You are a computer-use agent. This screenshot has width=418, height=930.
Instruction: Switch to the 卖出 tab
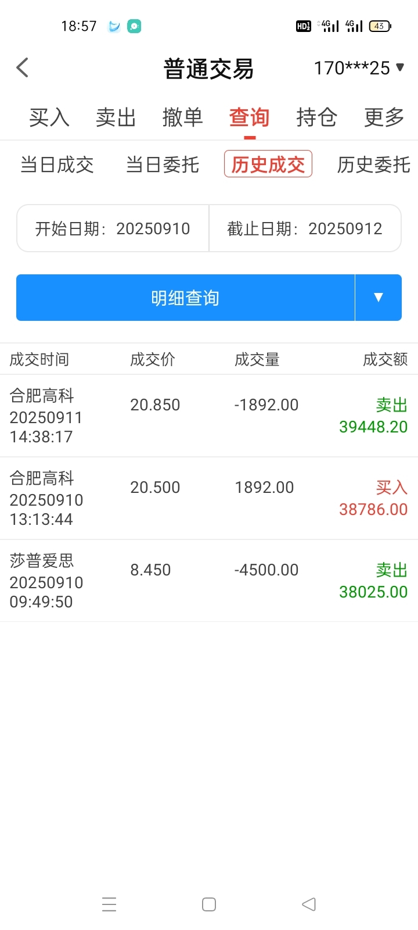(116, 117)
